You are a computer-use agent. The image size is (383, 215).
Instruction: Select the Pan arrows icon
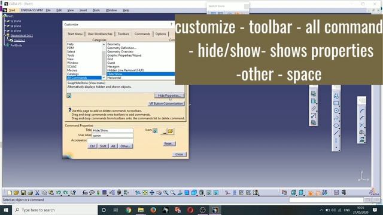(152, 193)
